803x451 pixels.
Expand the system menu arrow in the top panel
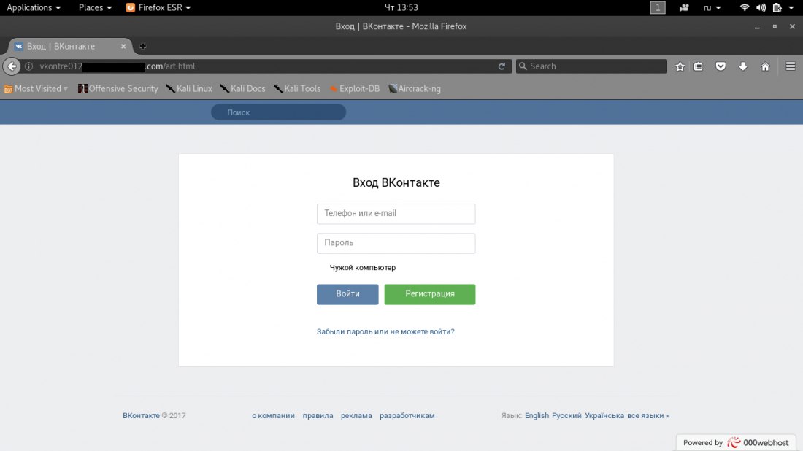pyautogui.click(x=791, y=8)
